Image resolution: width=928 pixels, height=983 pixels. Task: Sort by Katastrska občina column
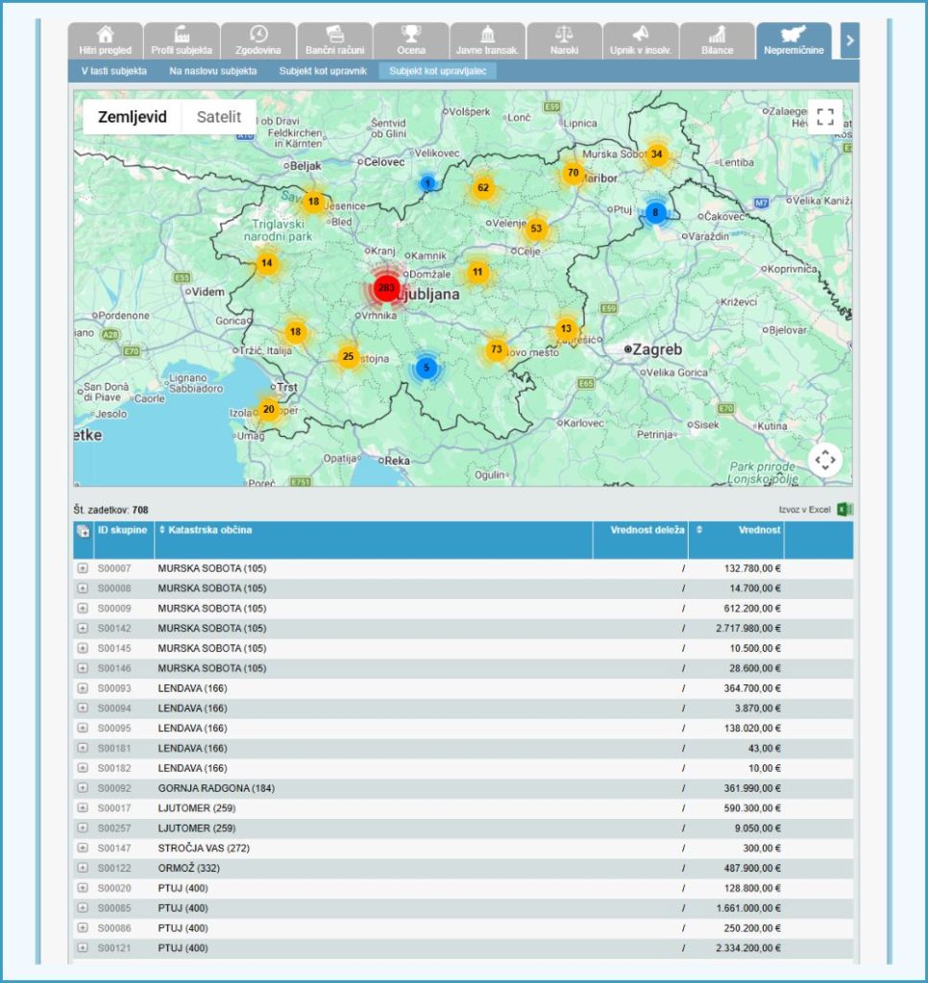[x=206, y=530]
